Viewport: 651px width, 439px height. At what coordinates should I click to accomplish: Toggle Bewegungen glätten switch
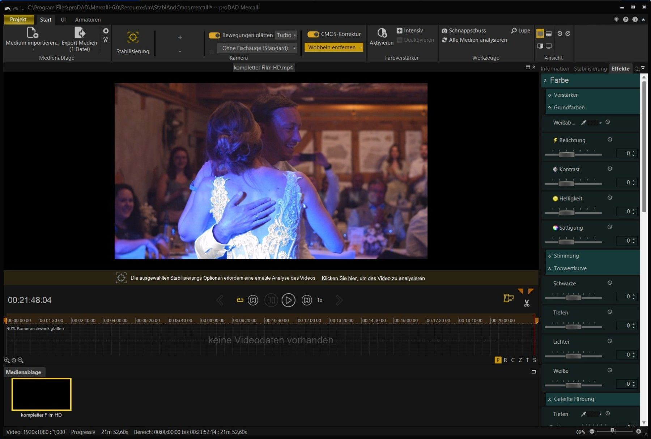coord(214,35)
